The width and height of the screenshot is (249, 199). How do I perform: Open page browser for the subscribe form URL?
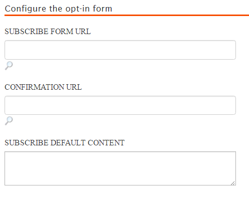click(9, 66)
